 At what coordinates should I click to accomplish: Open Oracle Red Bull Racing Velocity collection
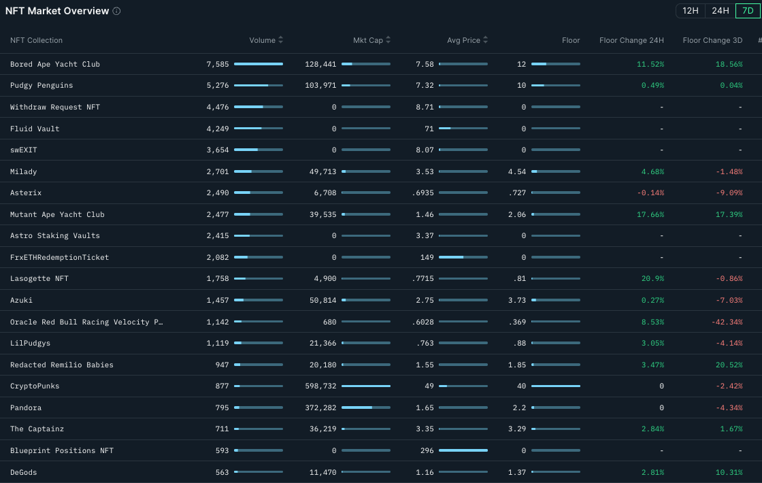tap(86, 322)
